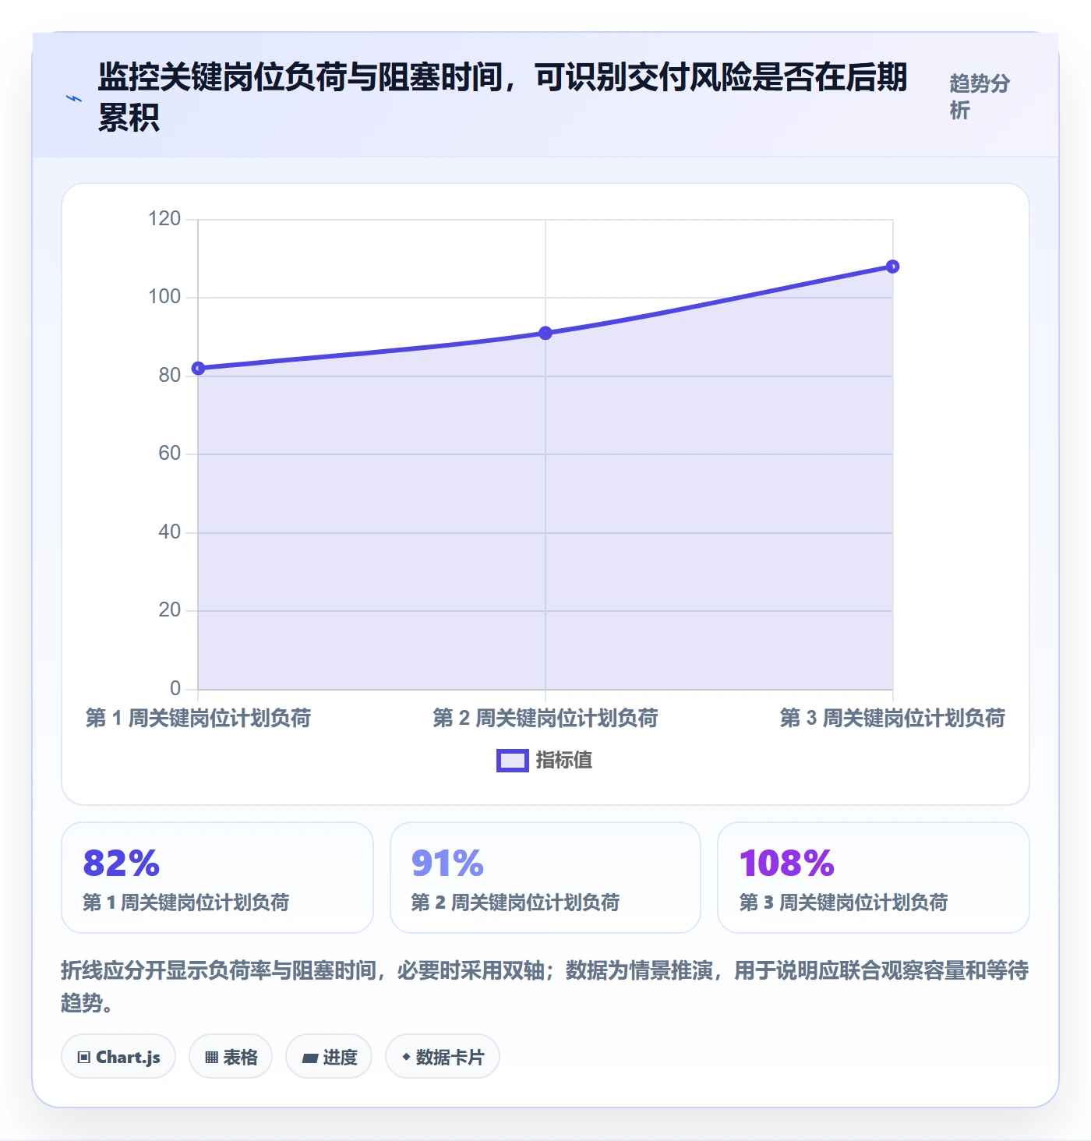
Task: Click the 第 1 周关键岗位计划负荷 label under 82%
Action: (186, 903)
